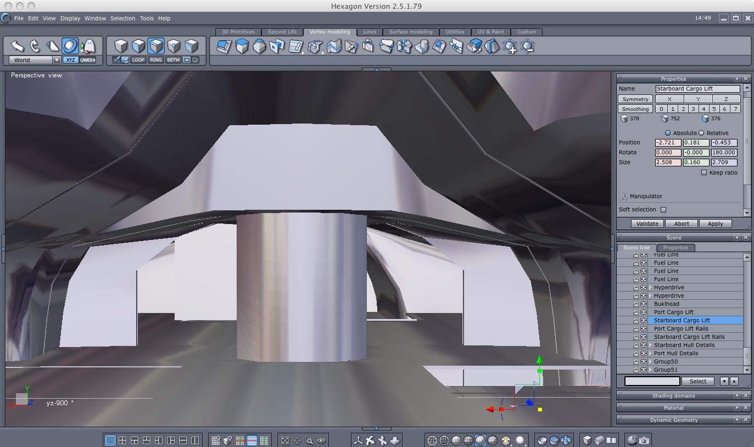Click the RING selection button
This screenshot has width=754, height=447.
(x=156, y=60)
